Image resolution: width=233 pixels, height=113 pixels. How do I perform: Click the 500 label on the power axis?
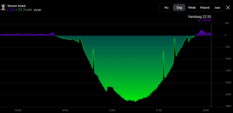227,23
